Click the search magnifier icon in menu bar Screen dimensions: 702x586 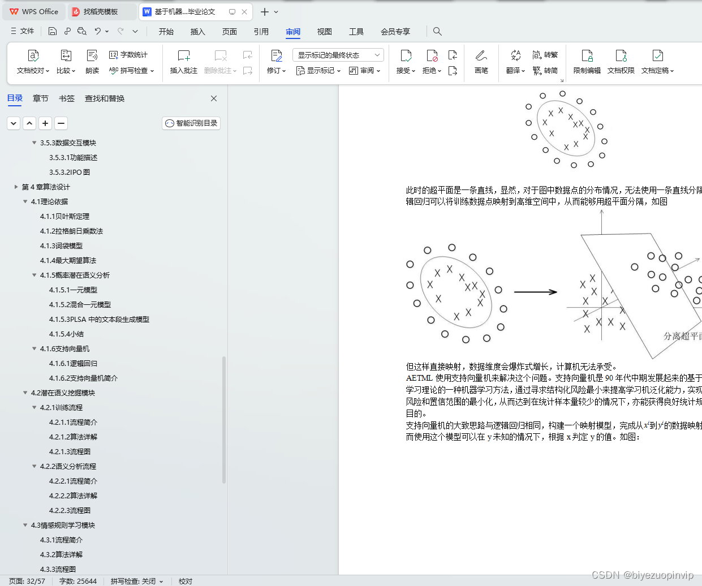437,31
